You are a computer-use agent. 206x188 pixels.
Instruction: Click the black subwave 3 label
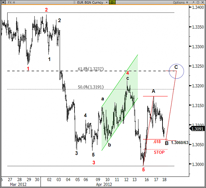(x=76, y=153)
